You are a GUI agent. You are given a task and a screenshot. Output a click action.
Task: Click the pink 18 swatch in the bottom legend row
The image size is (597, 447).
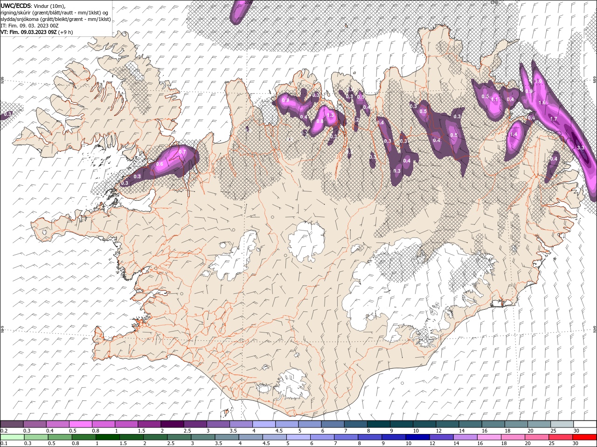(512, 437)
